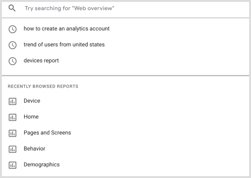Image resolution: width=251 pixels, height=178 pixels.
Task: Click the report chart icon beside Demographics
Action: point(12,165)
